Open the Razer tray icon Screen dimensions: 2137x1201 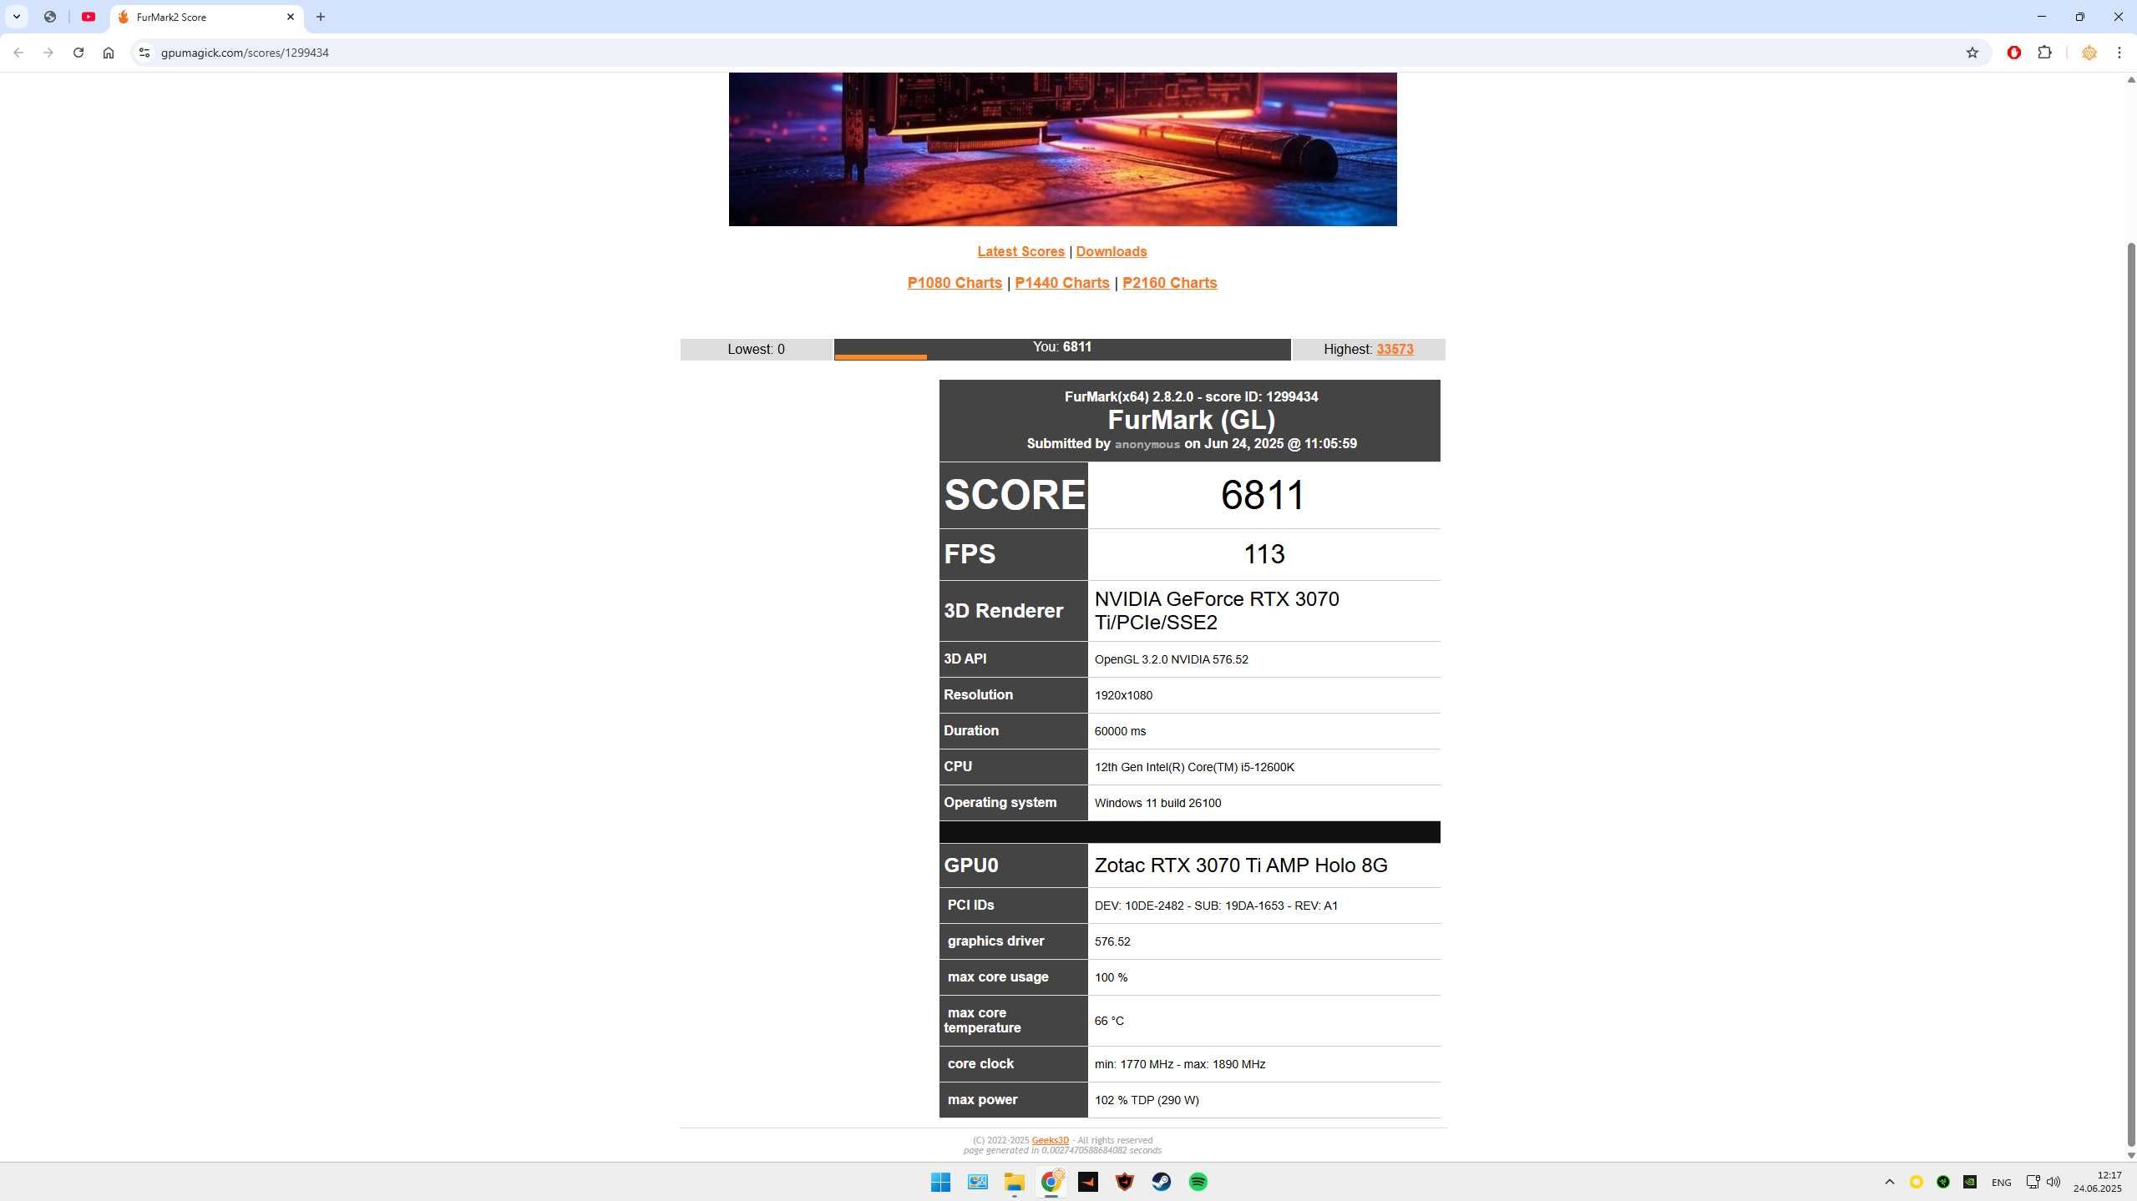(x=1942, y=1182)
